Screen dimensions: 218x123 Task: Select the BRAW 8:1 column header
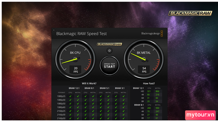[89, 88]
